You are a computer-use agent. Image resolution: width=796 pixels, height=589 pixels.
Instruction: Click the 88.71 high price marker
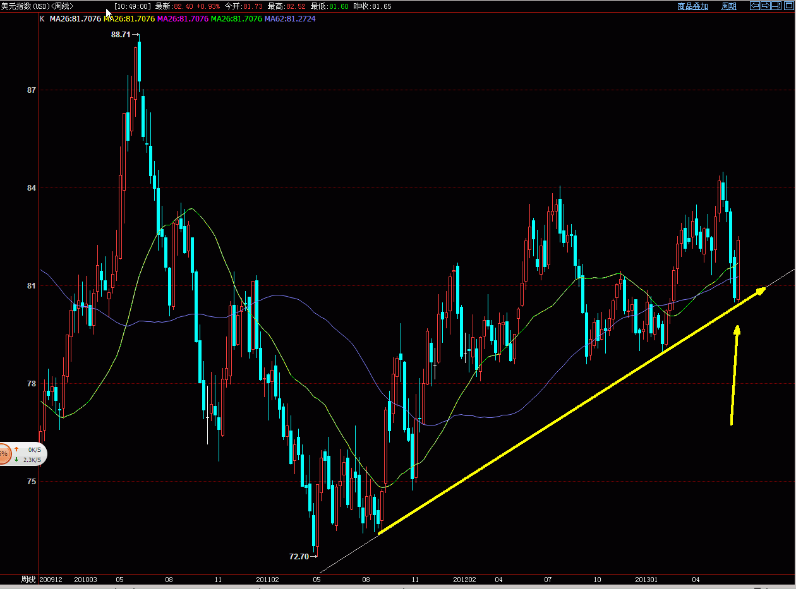[x=121, y=35]
